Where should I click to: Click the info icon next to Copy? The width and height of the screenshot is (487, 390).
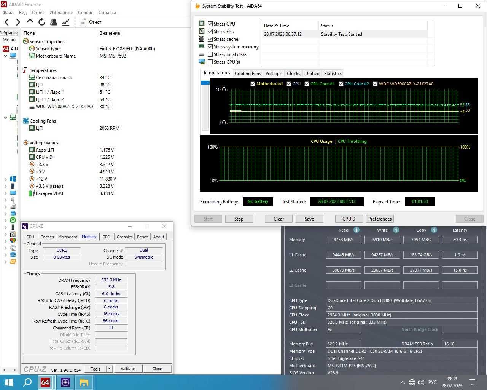(434, 230)
